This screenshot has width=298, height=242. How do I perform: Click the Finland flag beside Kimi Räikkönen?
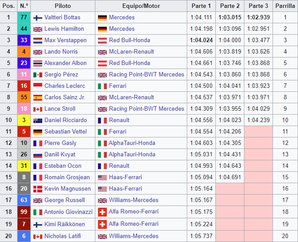tap(38, 225)
